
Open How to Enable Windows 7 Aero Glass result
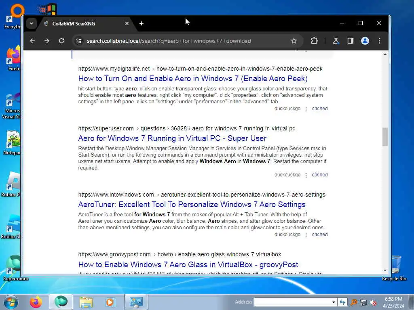tap(188, 264)
